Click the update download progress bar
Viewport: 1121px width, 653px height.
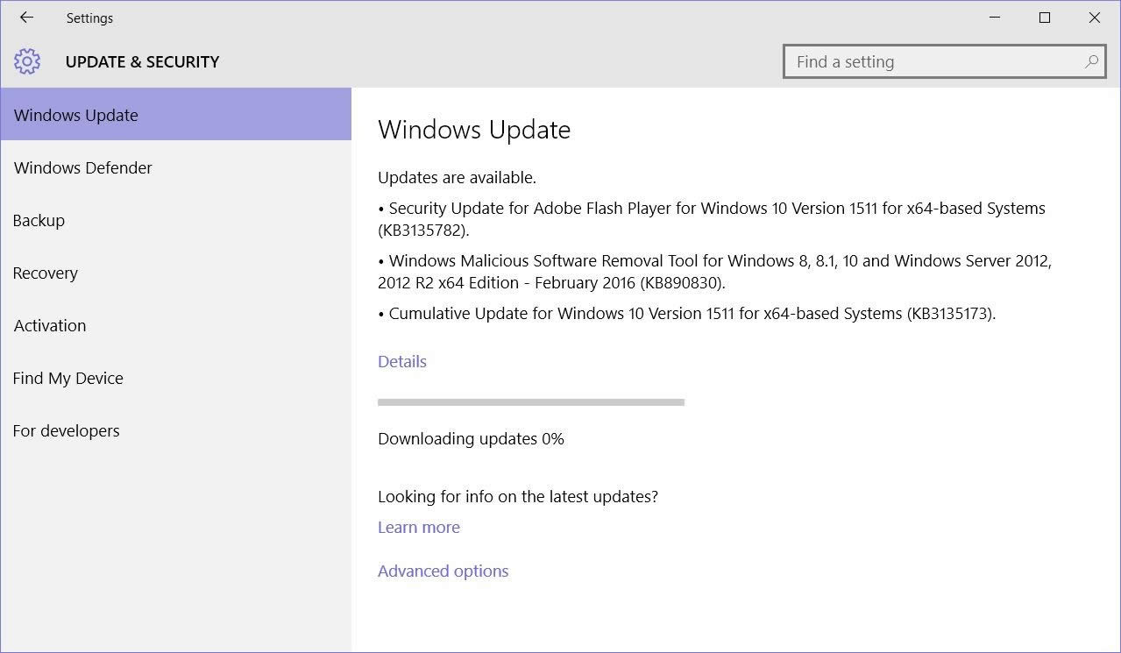click(530, 402)
